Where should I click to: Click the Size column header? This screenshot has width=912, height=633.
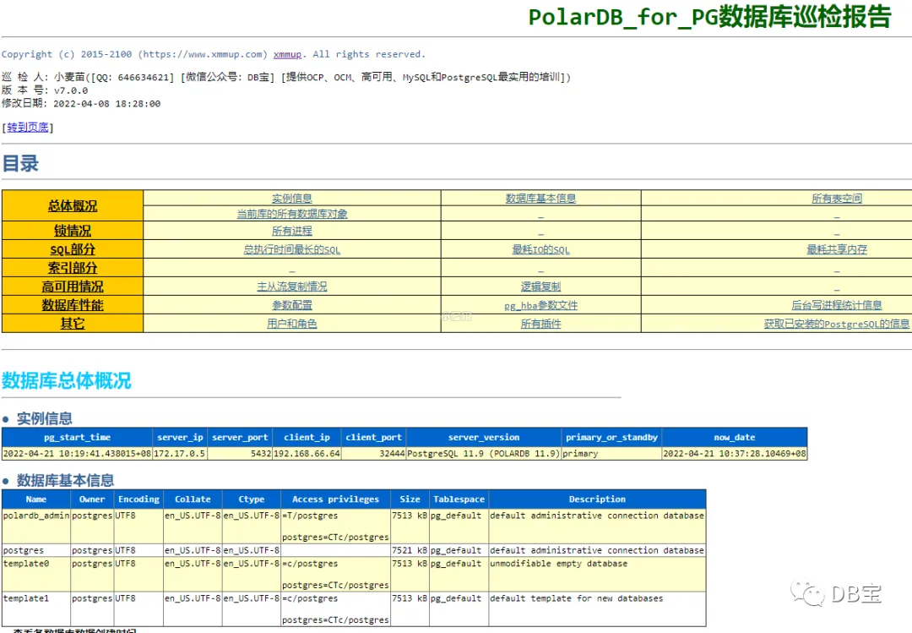pos(410,499)
